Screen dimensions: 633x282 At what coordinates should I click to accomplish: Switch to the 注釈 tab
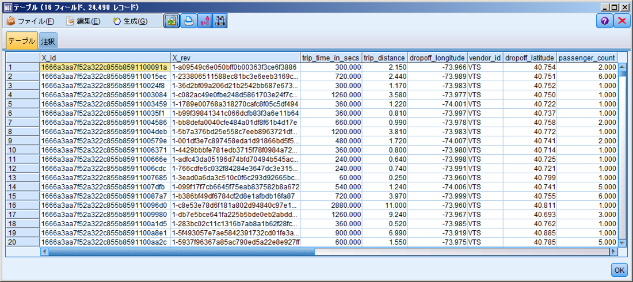[48, 41]
